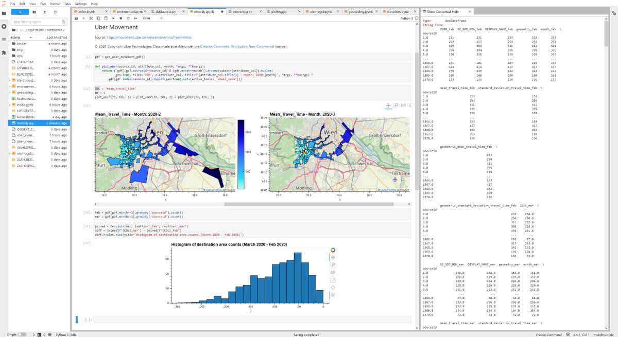Select the Pan tool above the map plot
The height and width of the screenshot is (337, 618).
pyautogui.click(x=388, y=105)
